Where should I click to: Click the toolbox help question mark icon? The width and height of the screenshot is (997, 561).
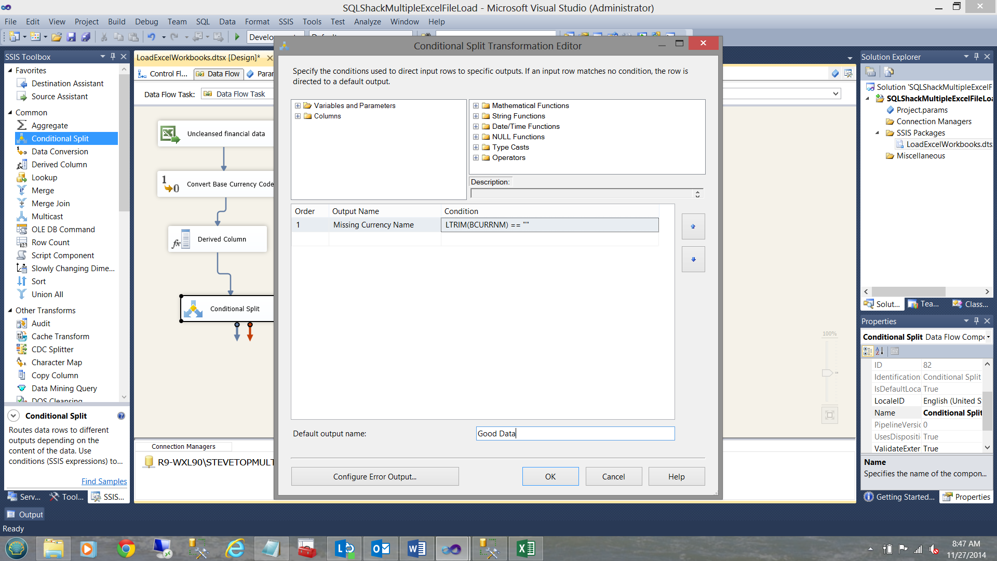(x=121, y=416)
